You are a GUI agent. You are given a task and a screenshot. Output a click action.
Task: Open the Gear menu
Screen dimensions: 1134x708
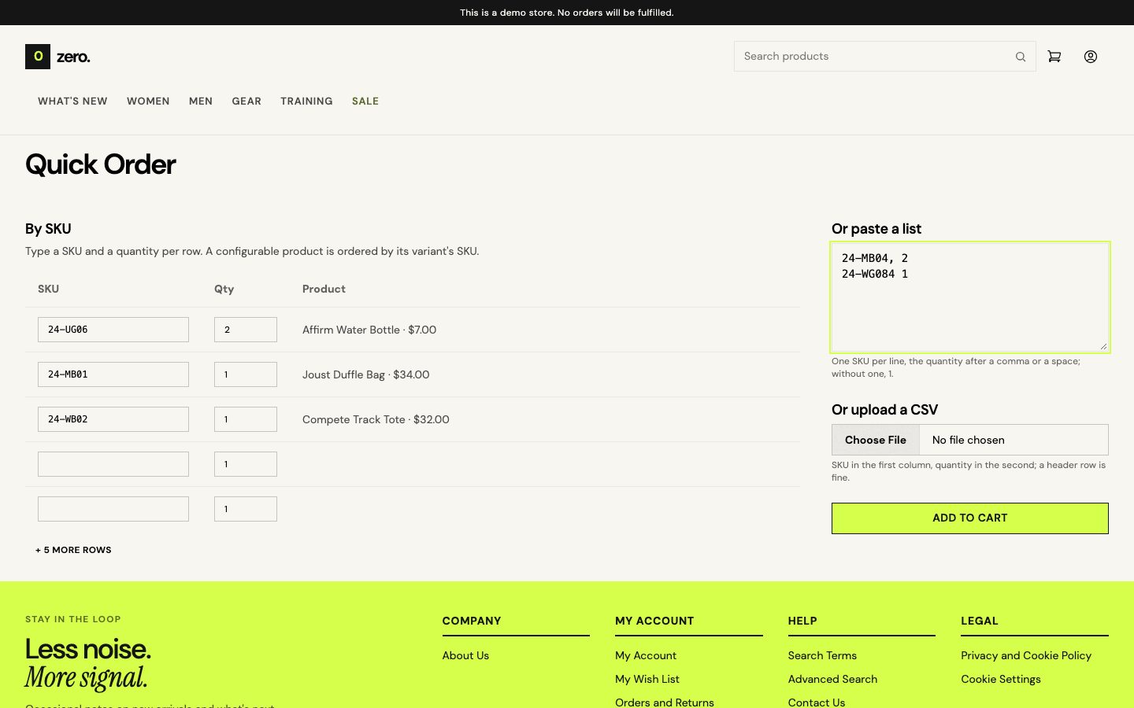click(246, 101)
